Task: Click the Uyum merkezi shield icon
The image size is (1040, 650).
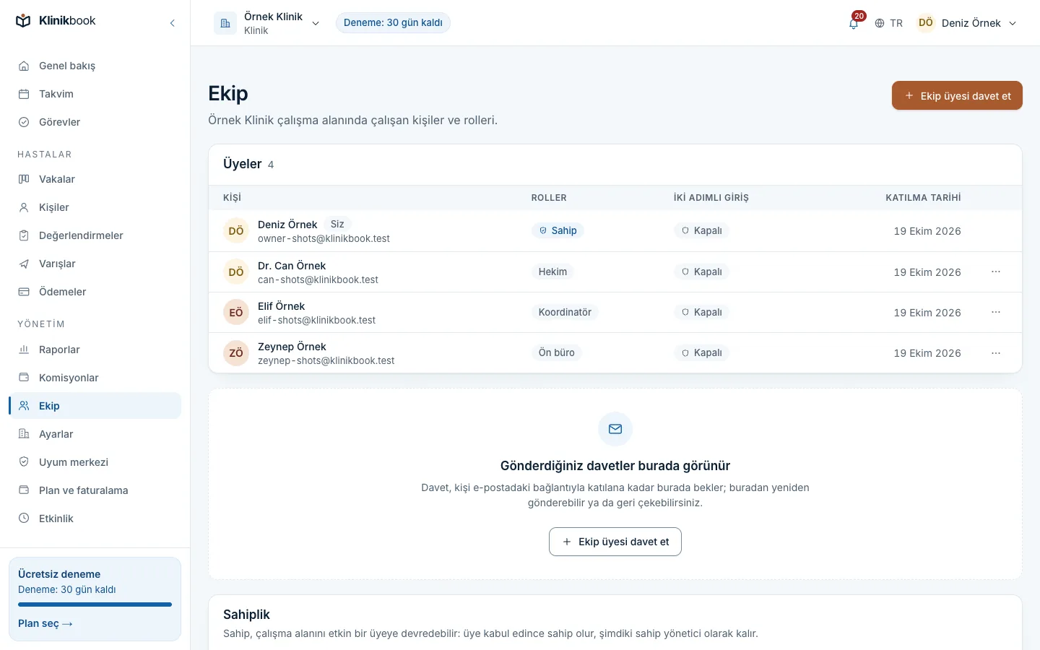Action: pyautogui.click(x=24, y=462)
